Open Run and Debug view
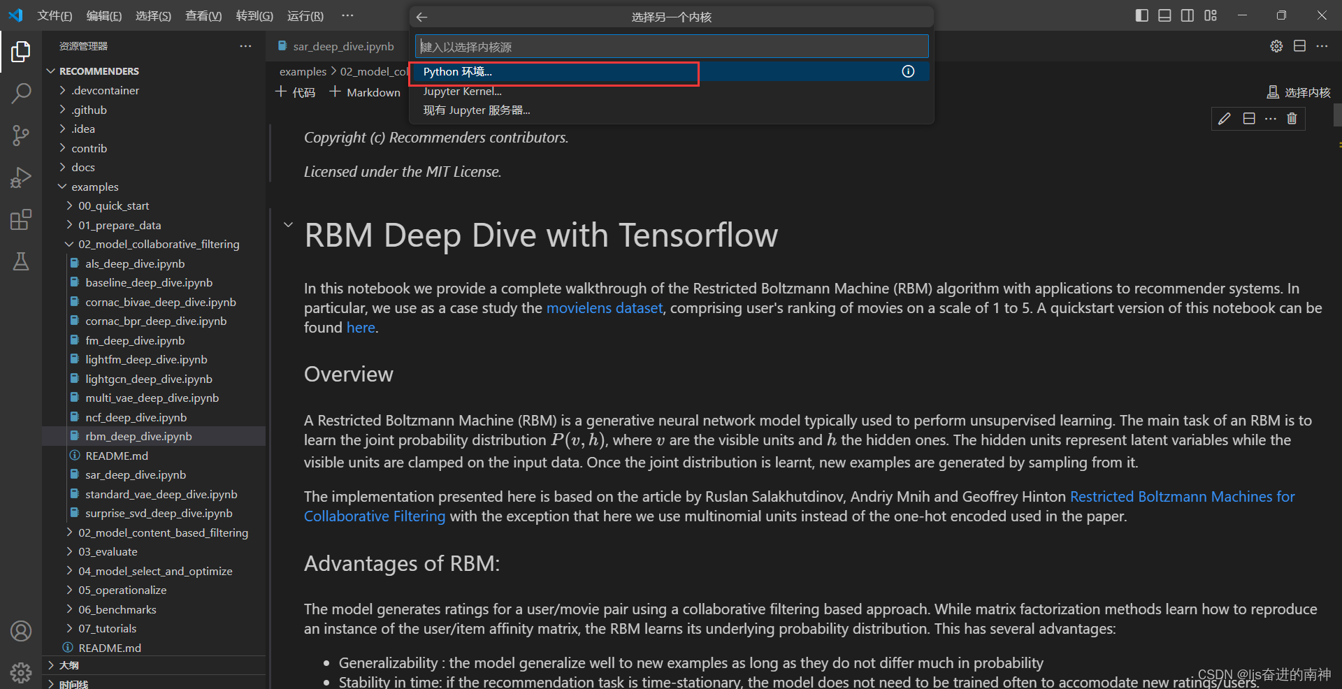Screen dimensions: 1342x689 [x=21, y=177]
